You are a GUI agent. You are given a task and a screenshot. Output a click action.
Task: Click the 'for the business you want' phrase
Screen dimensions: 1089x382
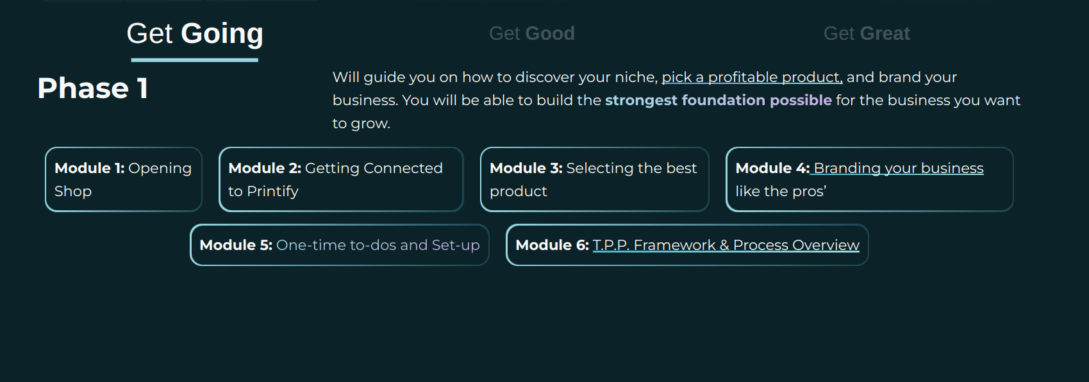[927, 101]
